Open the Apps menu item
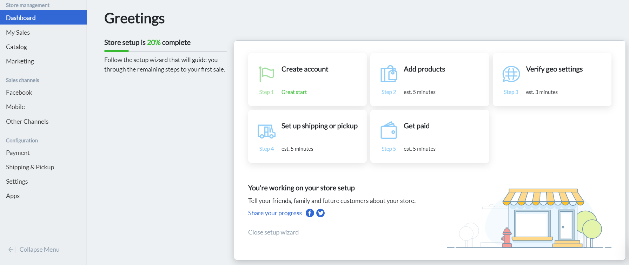629x265 pixels. point(13,196)
